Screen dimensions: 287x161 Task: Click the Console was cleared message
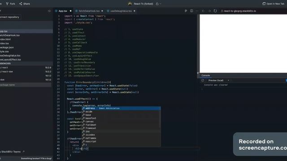tap(216, 85)
